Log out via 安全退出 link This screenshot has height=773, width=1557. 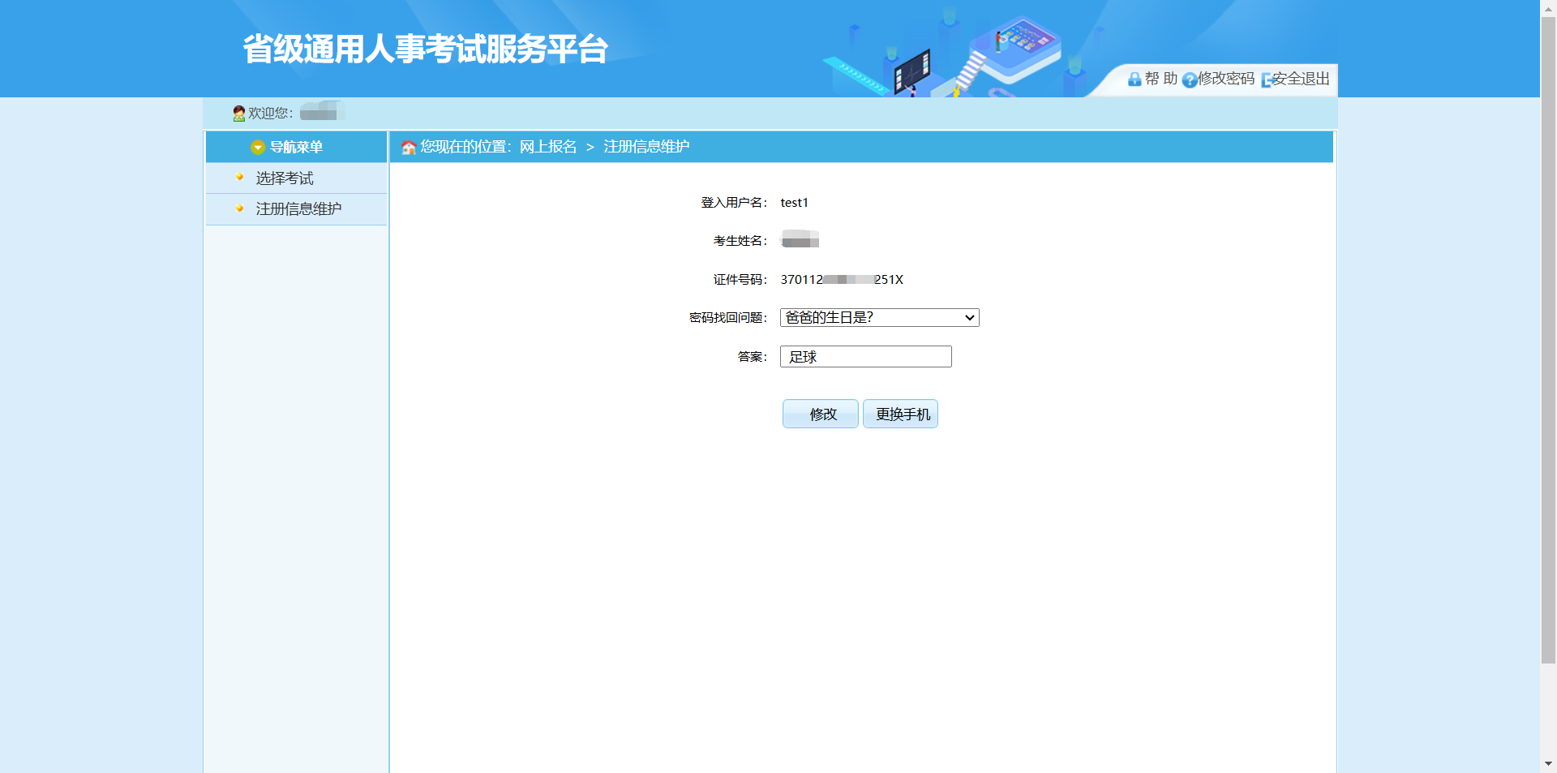click(x=1300, y=79)
